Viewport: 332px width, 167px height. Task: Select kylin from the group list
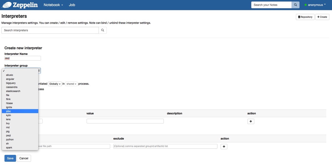(20, 115)
